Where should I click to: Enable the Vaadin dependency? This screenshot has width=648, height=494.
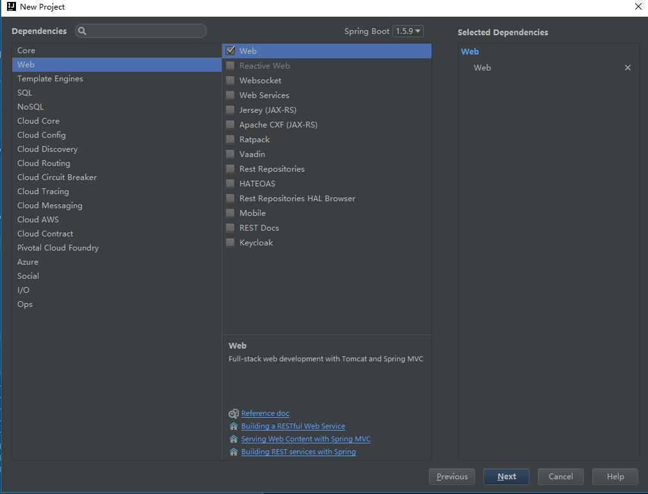pos(230,154)
